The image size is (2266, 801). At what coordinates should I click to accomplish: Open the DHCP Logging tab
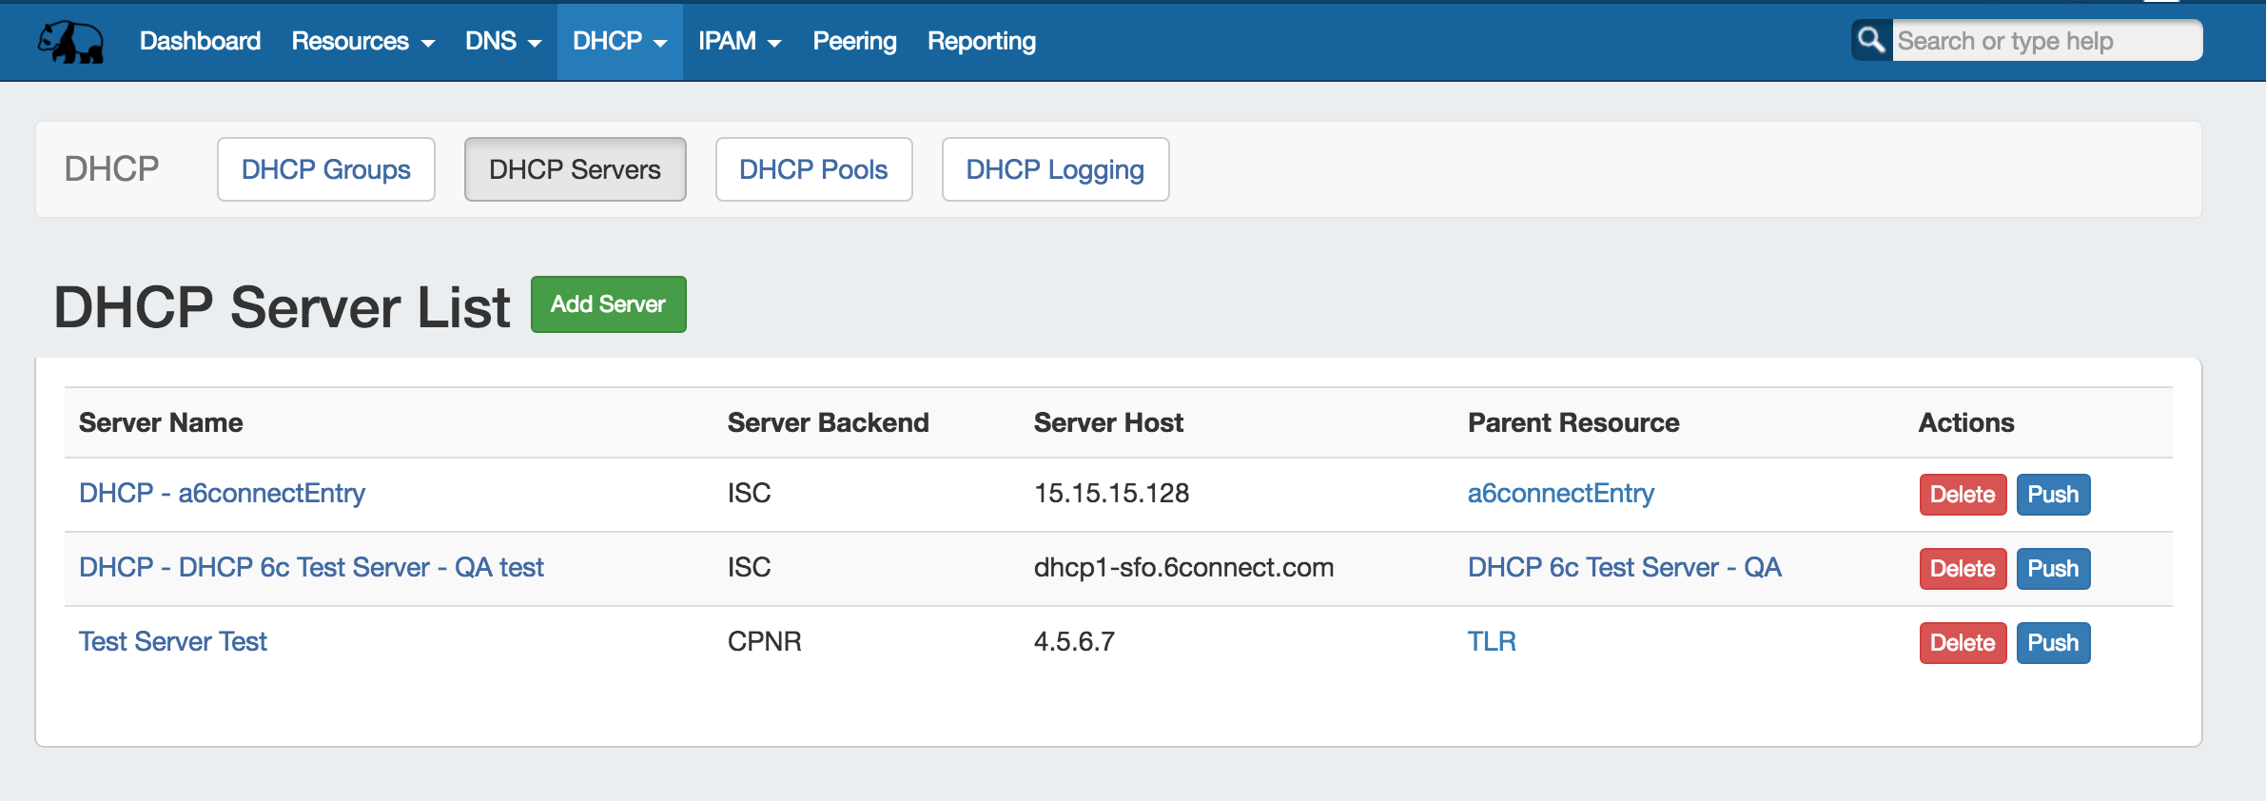tap(1055, 169)
